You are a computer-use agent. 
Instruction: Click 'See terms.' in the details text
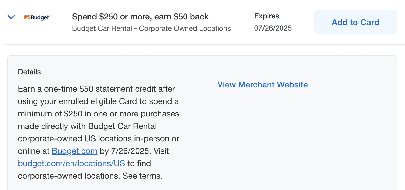point(143,176)
